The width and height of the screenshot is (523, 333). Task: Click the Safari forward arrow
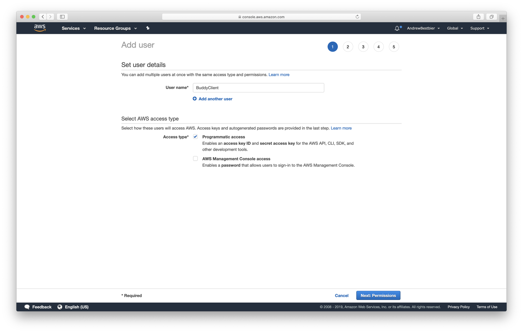50,17
